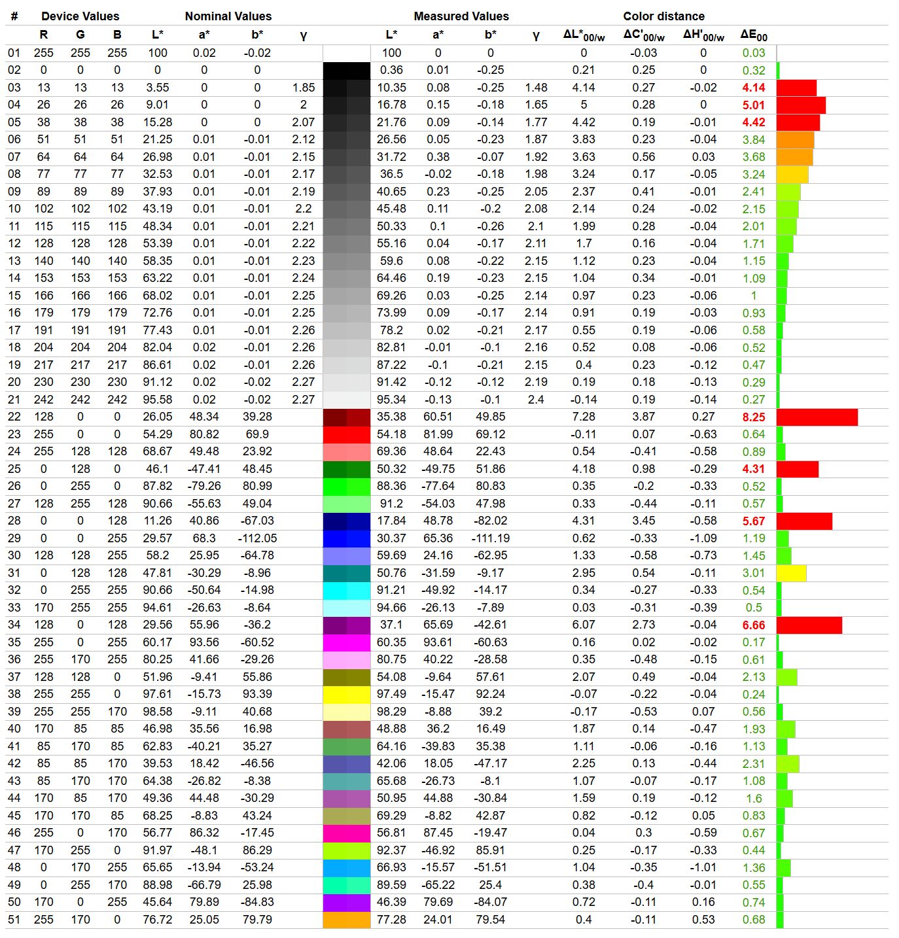The height and width of the screenshot is (938, 899).
Task: Click the orange swatch in row 51
Action: tap(346, 920)
